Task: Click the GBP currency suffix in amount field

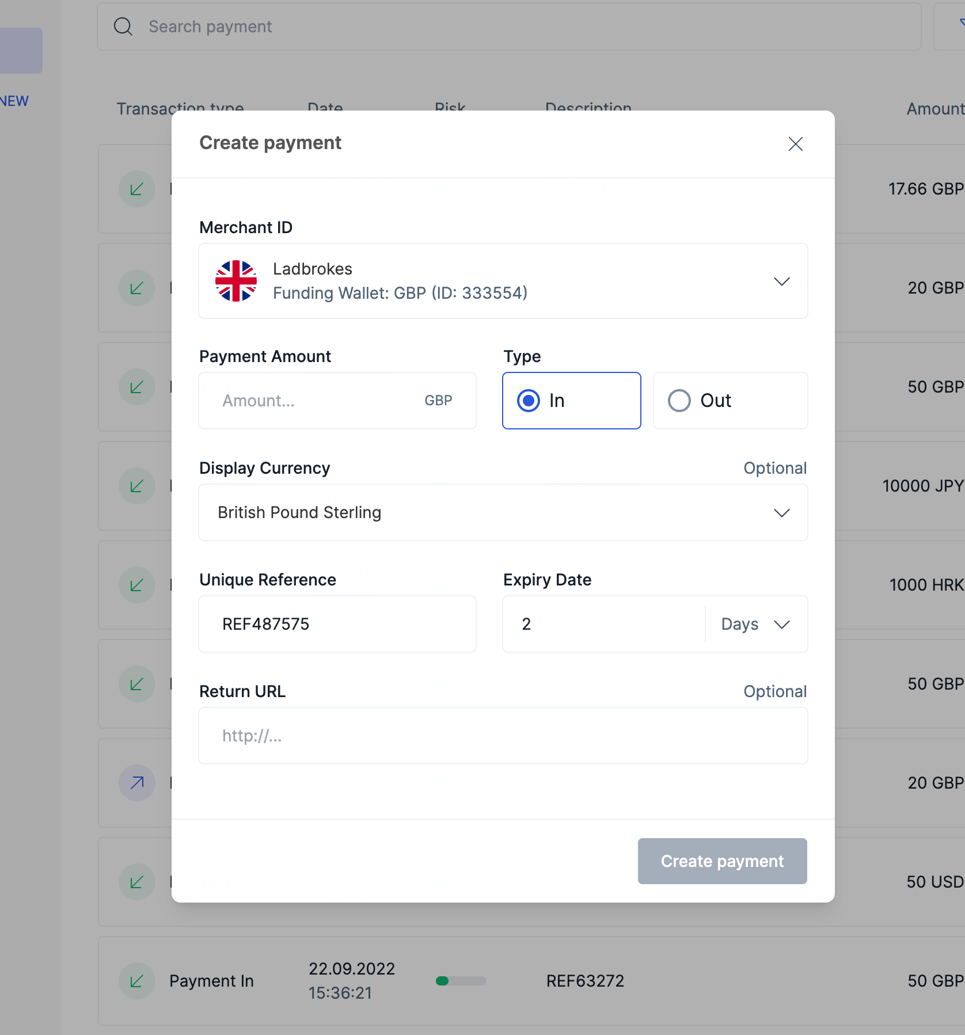Action: (438, 401)
